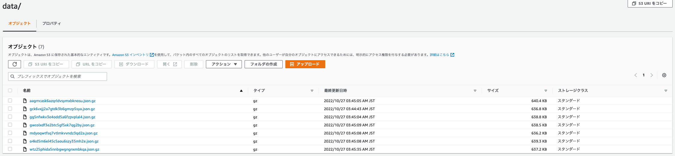Image resolution: width=675 pixels, height=156 pixels.
Task: Open gwcolxdf3e2btc5gf5xk7qg2by.json.gz object link
Action: 62,125
